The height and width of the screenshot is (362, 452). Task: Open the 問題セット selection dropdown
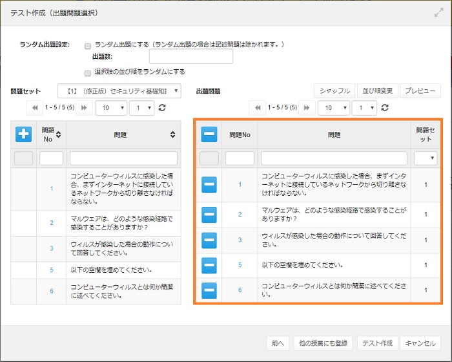tap(119, 91)
